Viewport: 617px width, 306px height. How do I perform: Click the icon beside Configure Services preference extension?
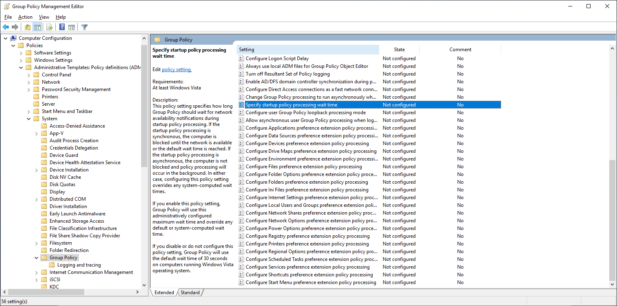pyautogui.click(x=241, y=267)
